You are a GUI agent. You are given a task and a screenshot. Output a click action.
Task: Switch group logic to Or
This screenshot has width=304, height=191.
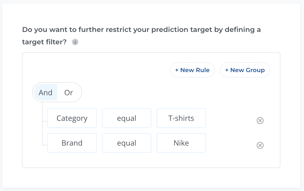69,92
